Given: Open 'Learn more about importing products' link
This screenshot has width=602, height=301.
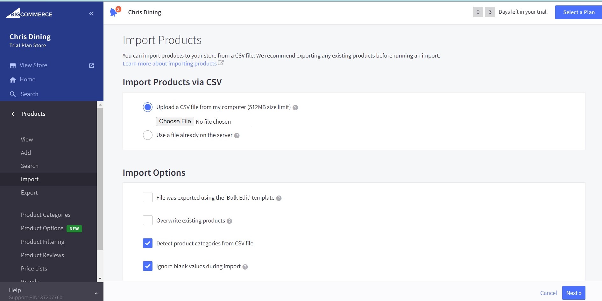Looking at the screenshot, I should (x=170, y=64).
